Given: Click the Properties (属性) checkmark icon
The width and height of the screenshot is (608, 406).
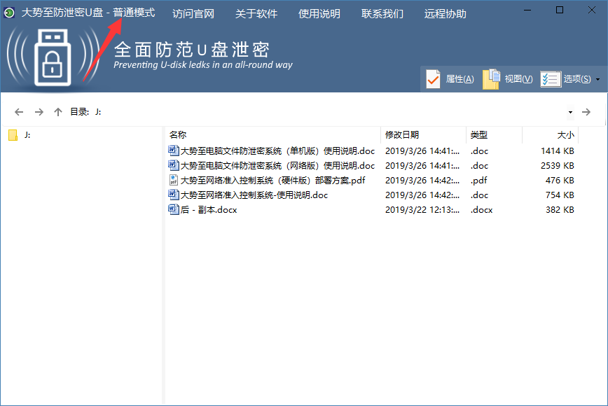Looking at the screenshot, I should 434,79.
